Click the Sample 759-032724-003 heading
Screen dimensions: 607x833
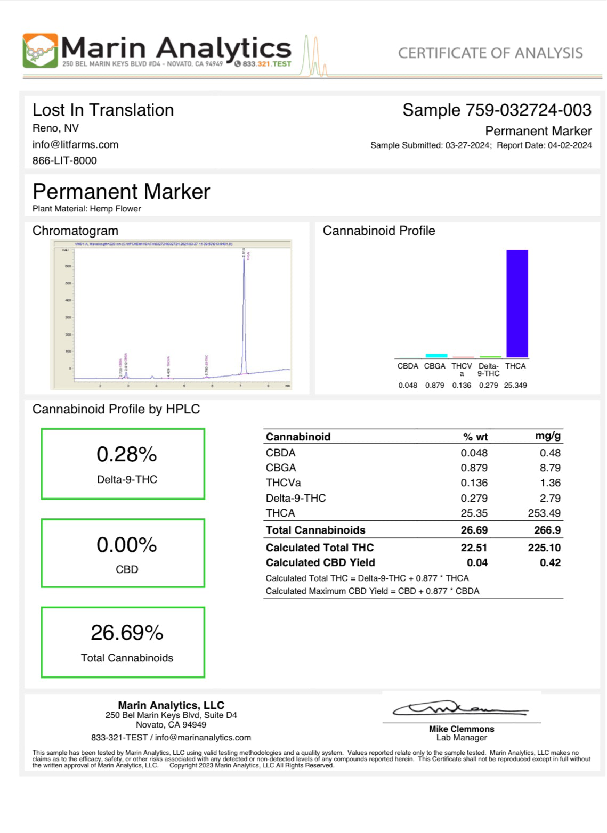496,110
